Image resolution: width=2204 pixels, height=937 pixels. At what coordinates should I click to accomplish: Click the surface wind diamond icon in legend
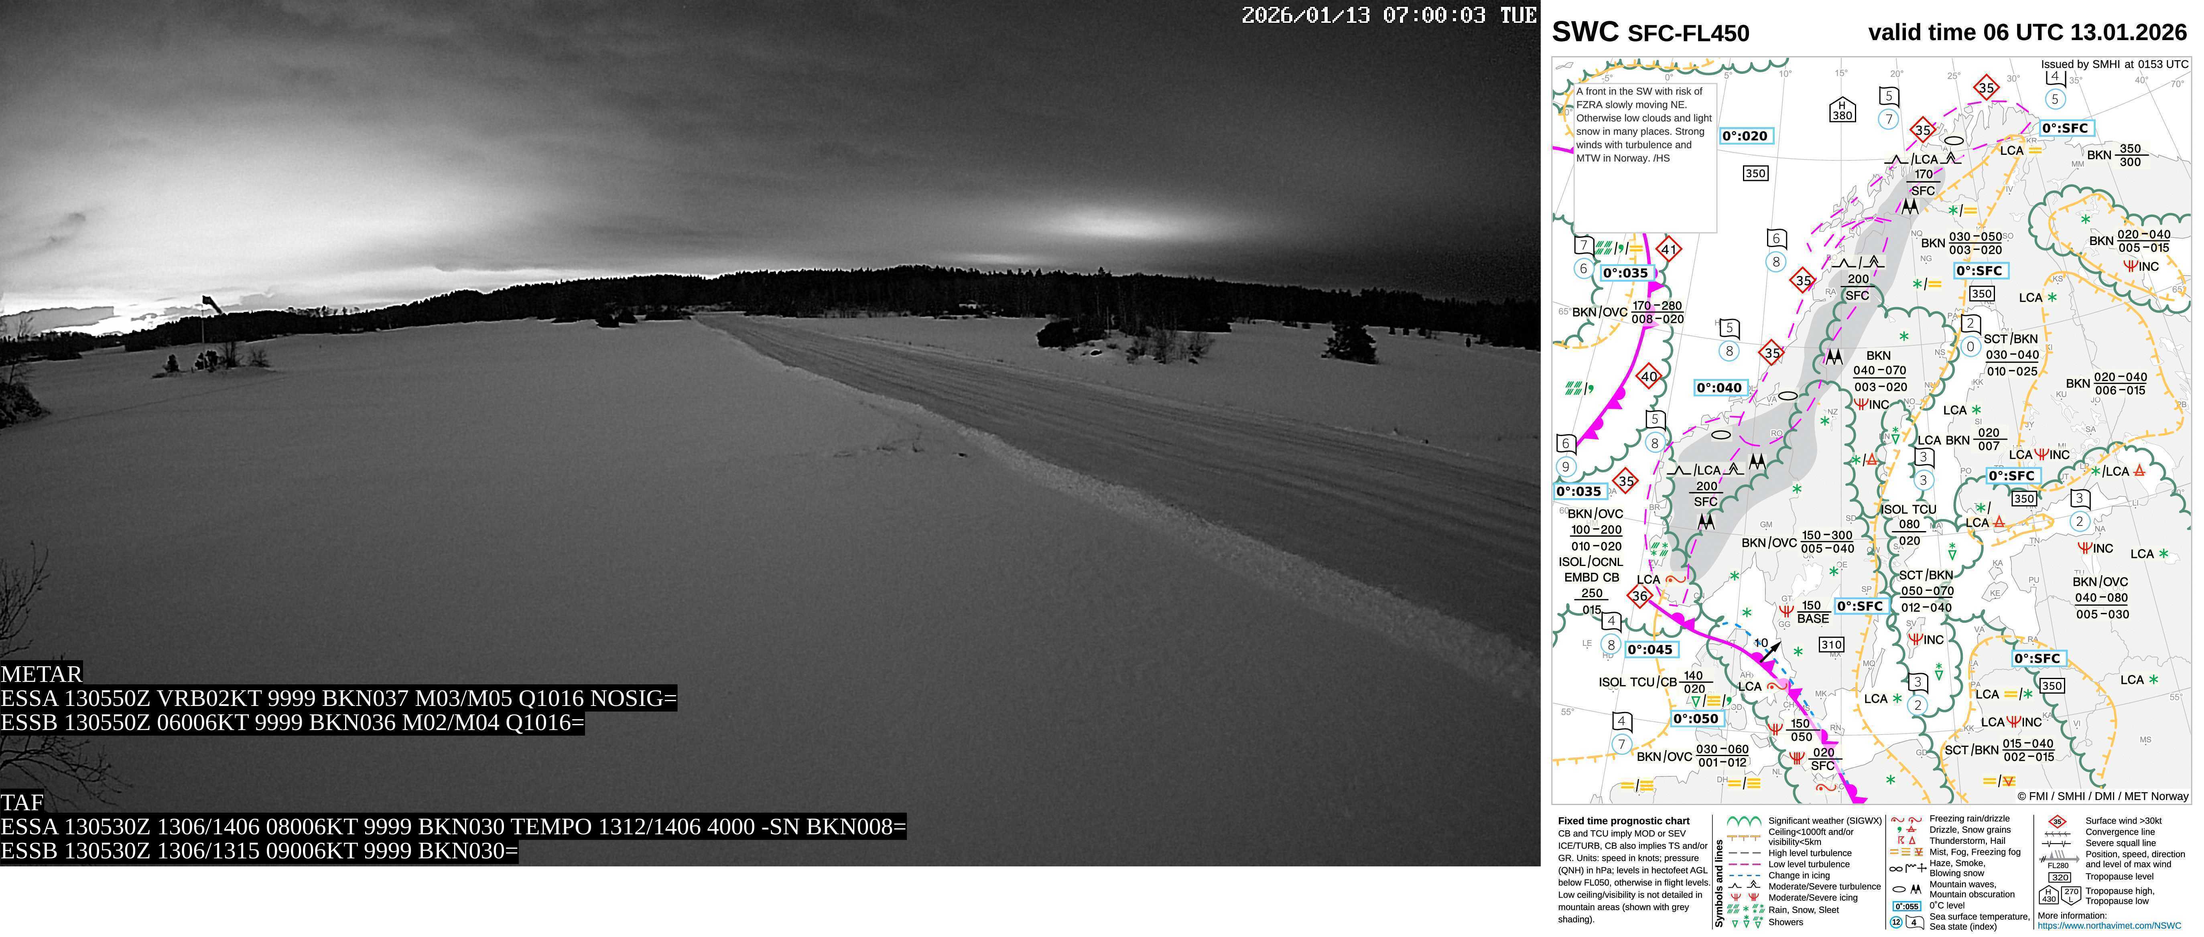2058,821
